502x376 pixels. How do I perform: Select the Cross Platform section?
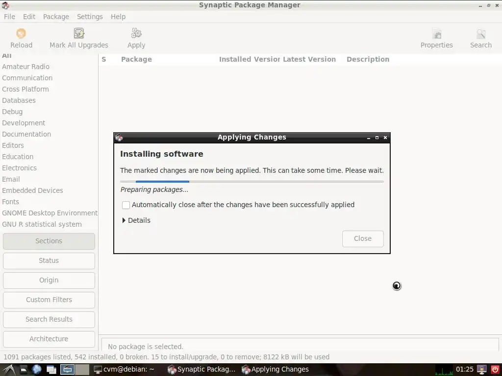(25, 89)
